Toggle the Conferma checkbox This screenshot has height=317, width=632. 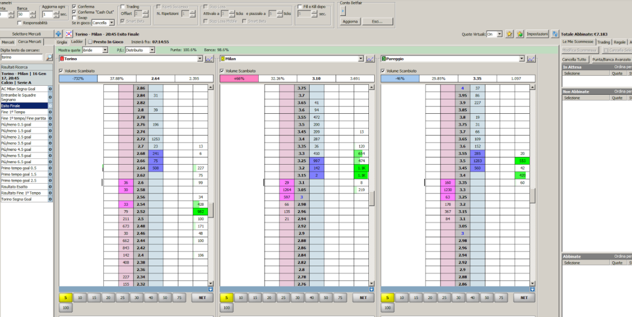[74, 7]
